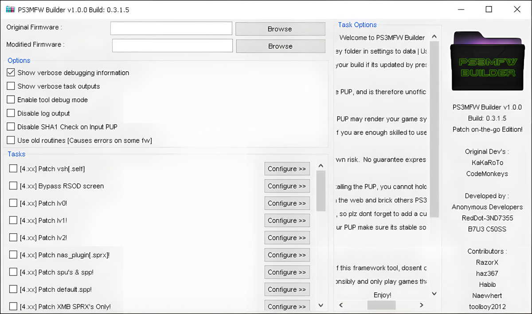Click Task Options vertical scrollbar thumb
532x314 pixels.
point(434,129)
